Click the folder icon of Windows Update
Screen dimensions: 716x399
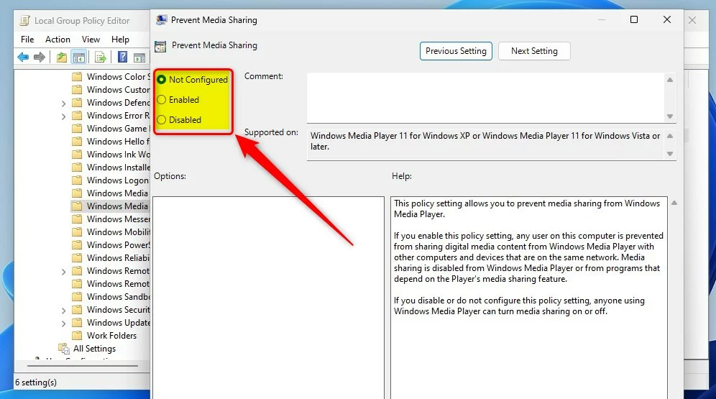tap(77, 322)
